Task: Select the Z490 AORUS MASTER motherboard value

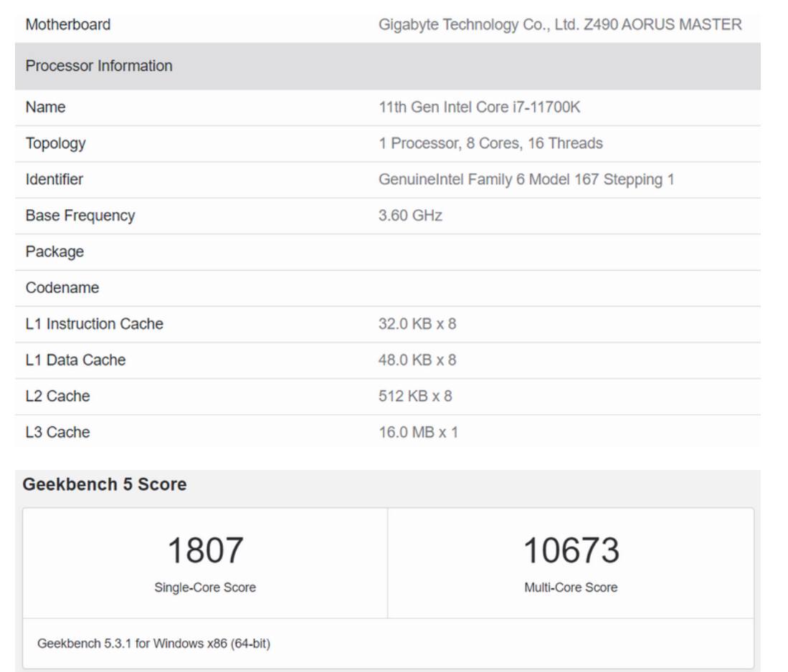Action: pos(560,24)
